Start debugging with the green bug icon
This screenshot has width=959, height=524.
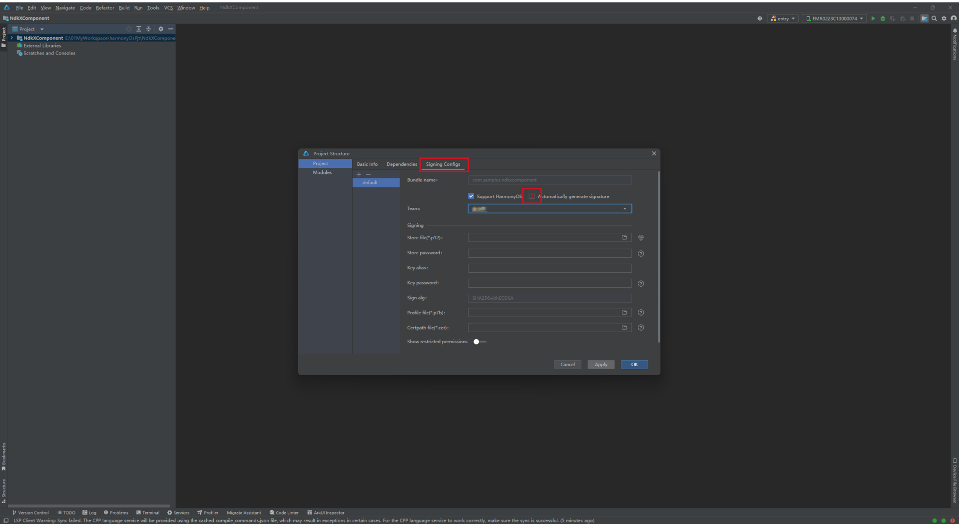coord(883,18)
